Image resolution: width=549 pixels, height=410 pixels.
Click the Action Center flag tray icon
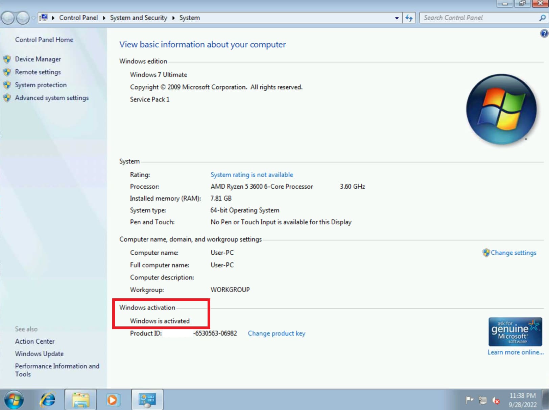[x=469, y=400]
